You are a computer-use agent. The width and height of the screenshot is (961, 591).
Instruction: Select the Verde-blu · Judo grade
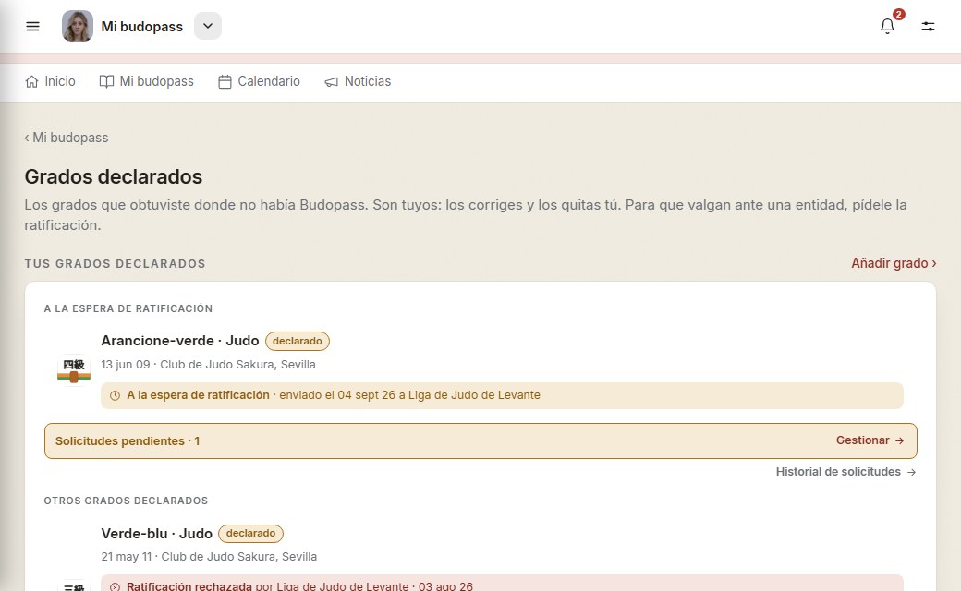(x=157, y=534)
